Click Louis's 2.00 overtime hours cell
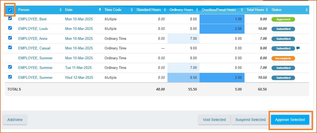Screen dimensions: 317x133 pyautogui.click(x=222, y=29)
